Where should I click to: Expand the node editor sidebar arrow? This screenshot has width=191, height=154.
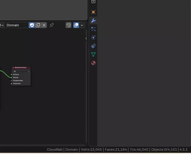click(86, 38)
